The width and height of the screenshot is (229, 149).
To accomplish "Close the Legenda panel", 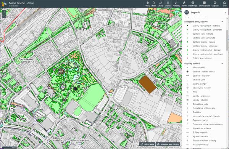I will 225,13.
